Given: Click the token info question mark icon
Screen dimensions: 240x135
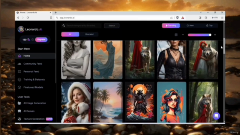Looking at the screenshot, I should [x=33, y=40].
